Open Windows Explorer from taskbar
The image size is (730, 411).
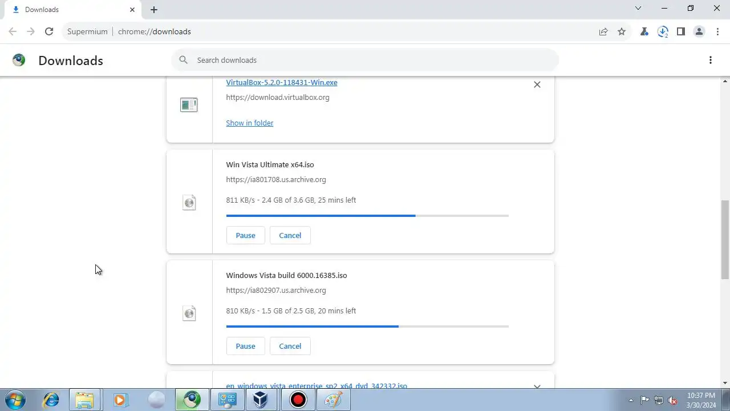coord(85,400)
